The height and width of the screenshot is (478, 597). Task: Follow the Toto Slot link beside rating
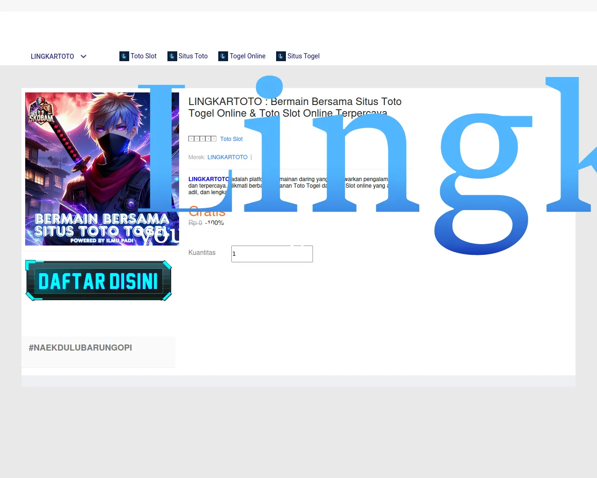(x=231, y=139)
